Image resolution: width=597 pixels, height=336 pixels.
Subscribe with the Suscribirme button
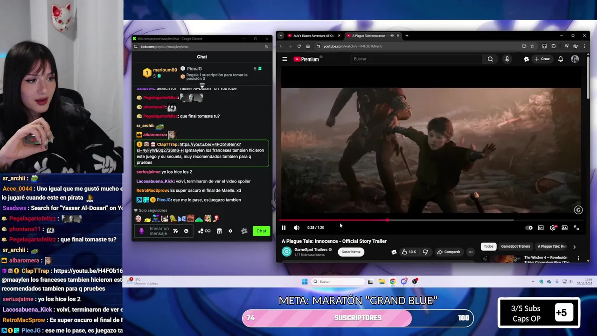click(351, 252)
